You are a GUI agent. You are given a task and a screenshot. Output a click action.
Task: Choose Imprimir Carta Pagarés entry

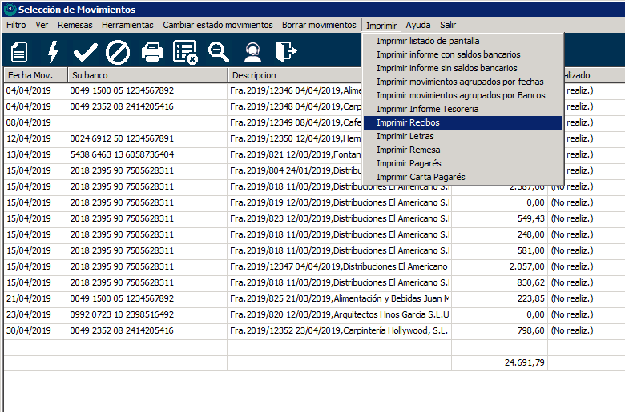point(421,177)
